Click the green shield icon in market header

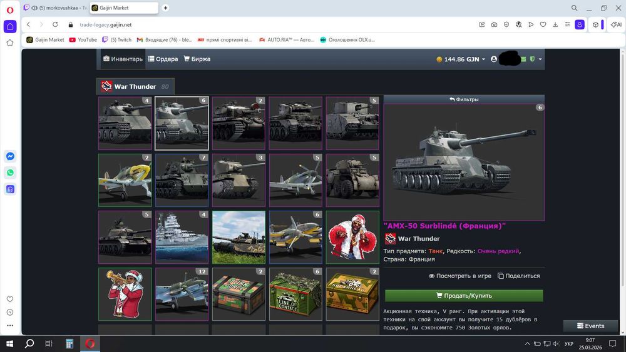pos(532,59)
